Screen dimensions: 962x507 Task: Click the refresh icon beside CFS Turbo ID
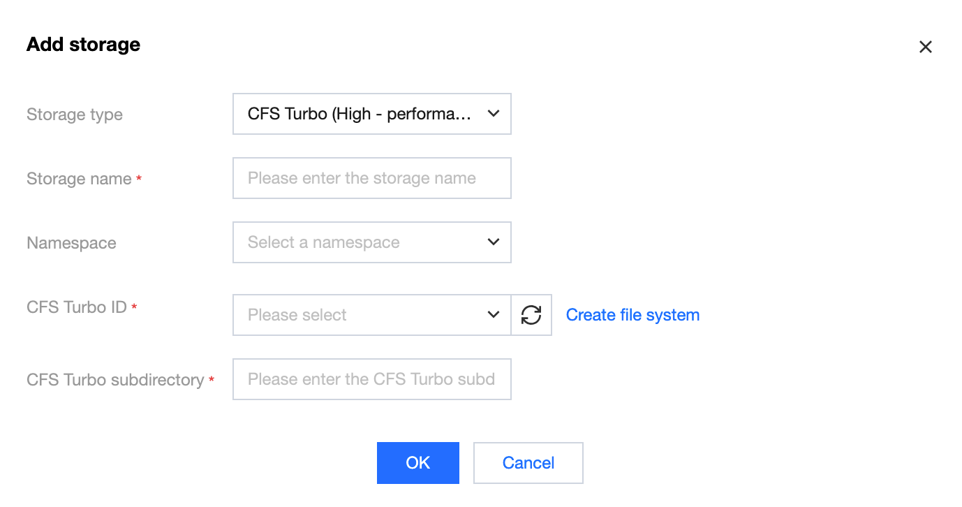[x=531, y=315]
